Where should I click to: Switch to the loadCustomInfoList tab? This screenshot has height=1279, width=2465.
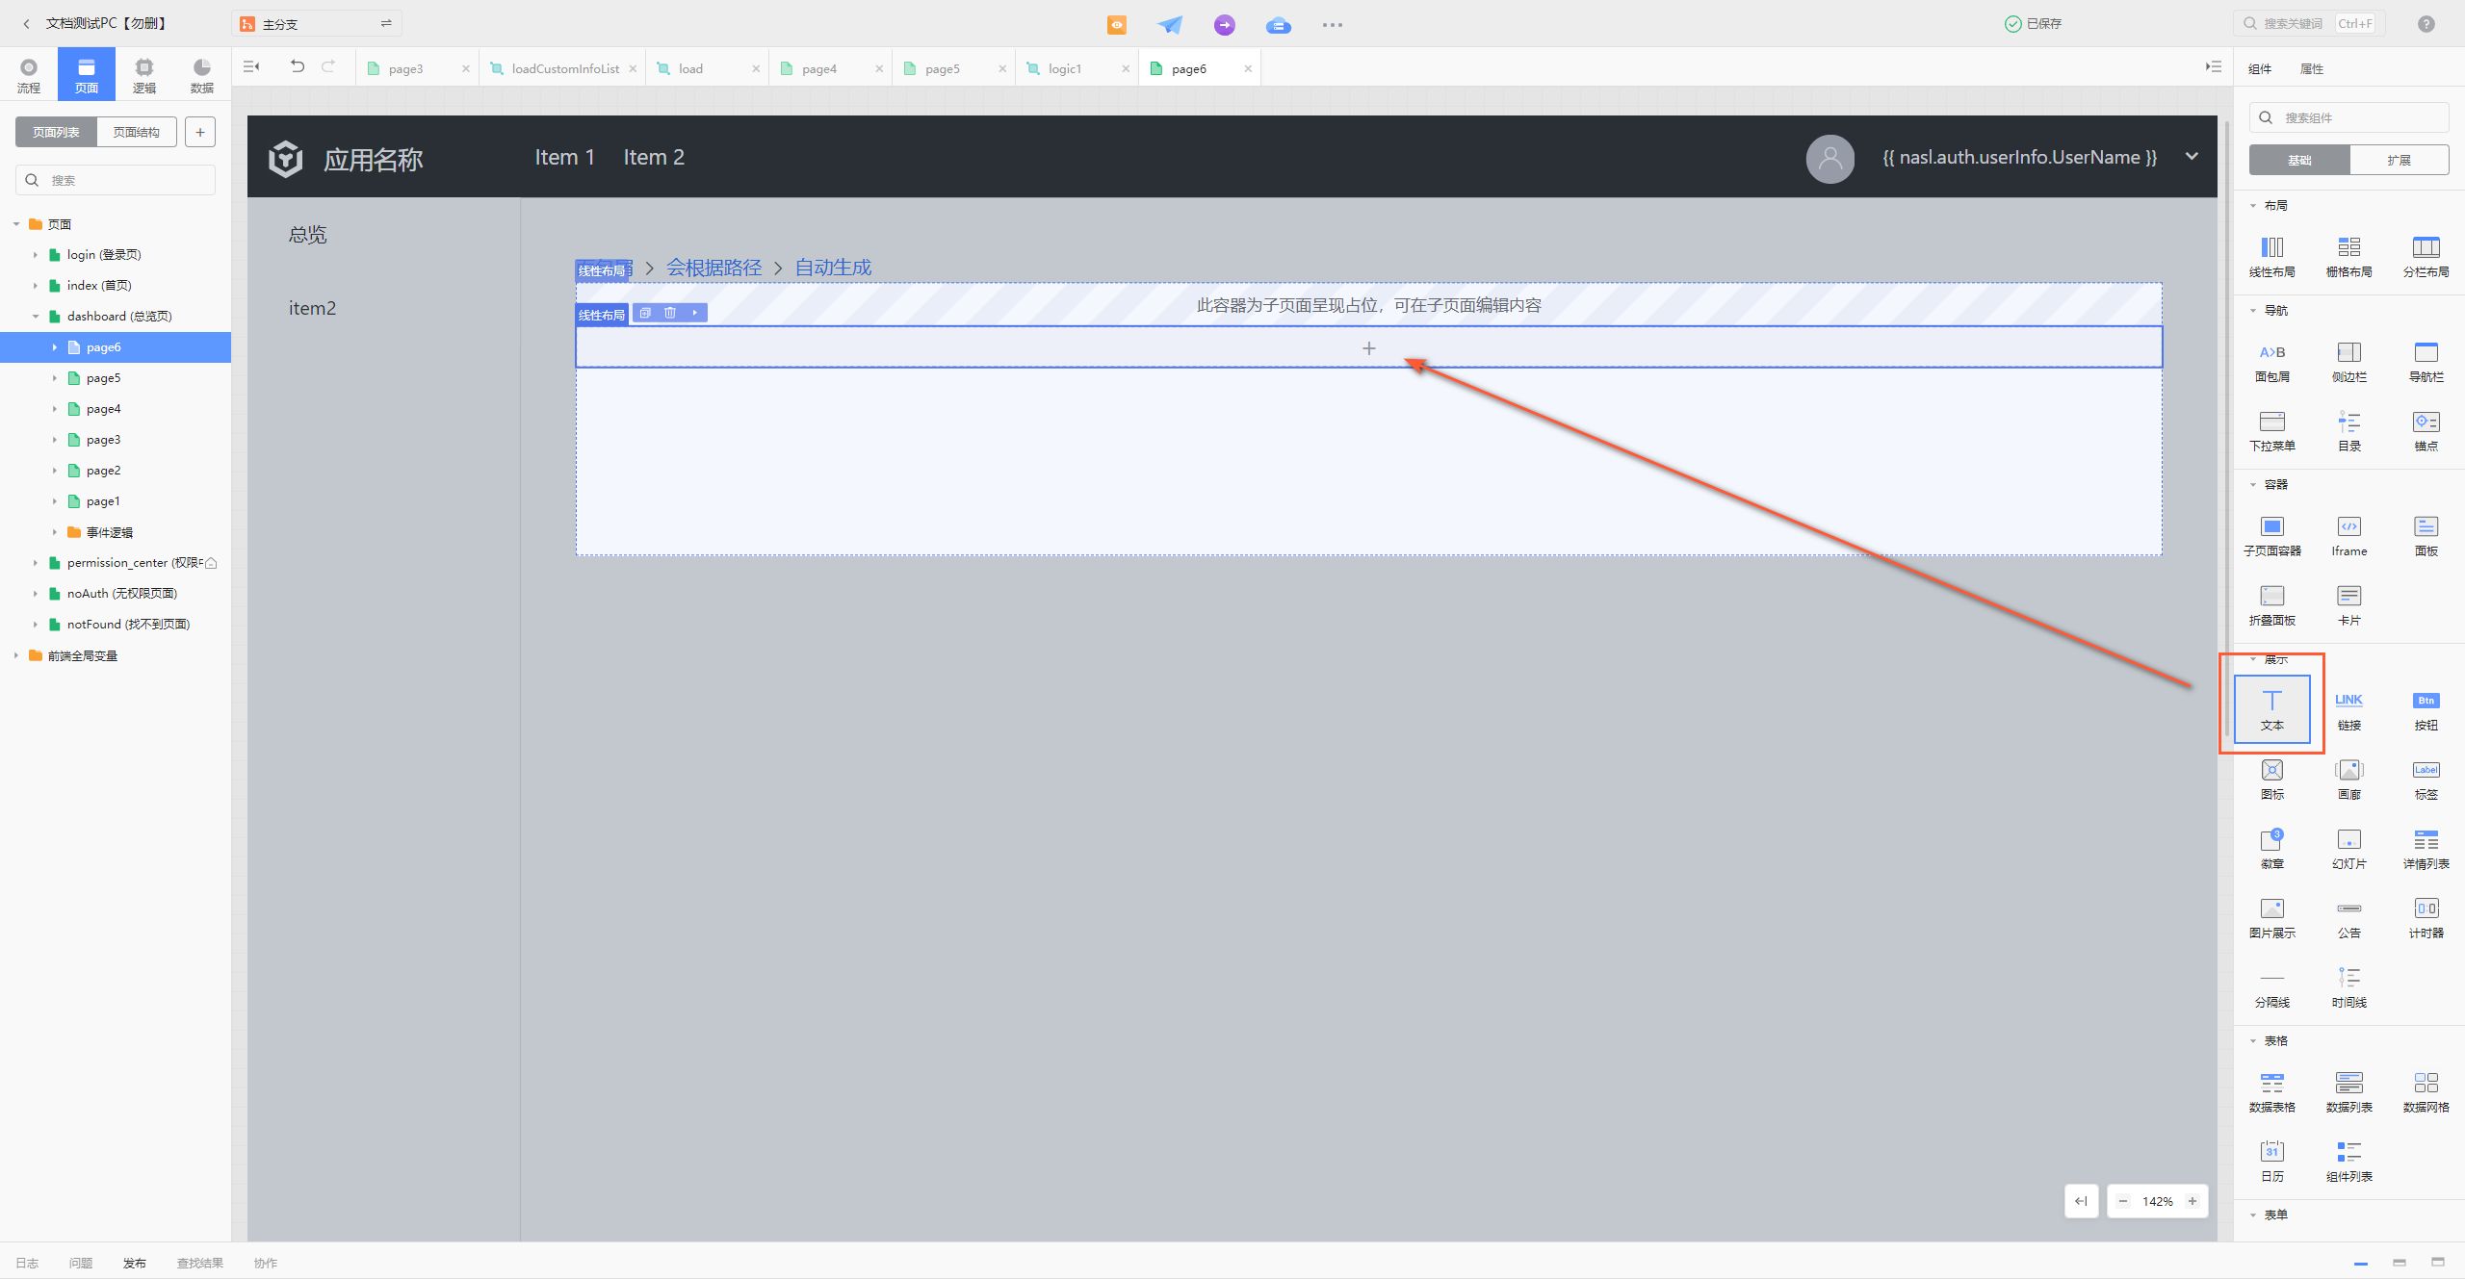tap(565, 68)
